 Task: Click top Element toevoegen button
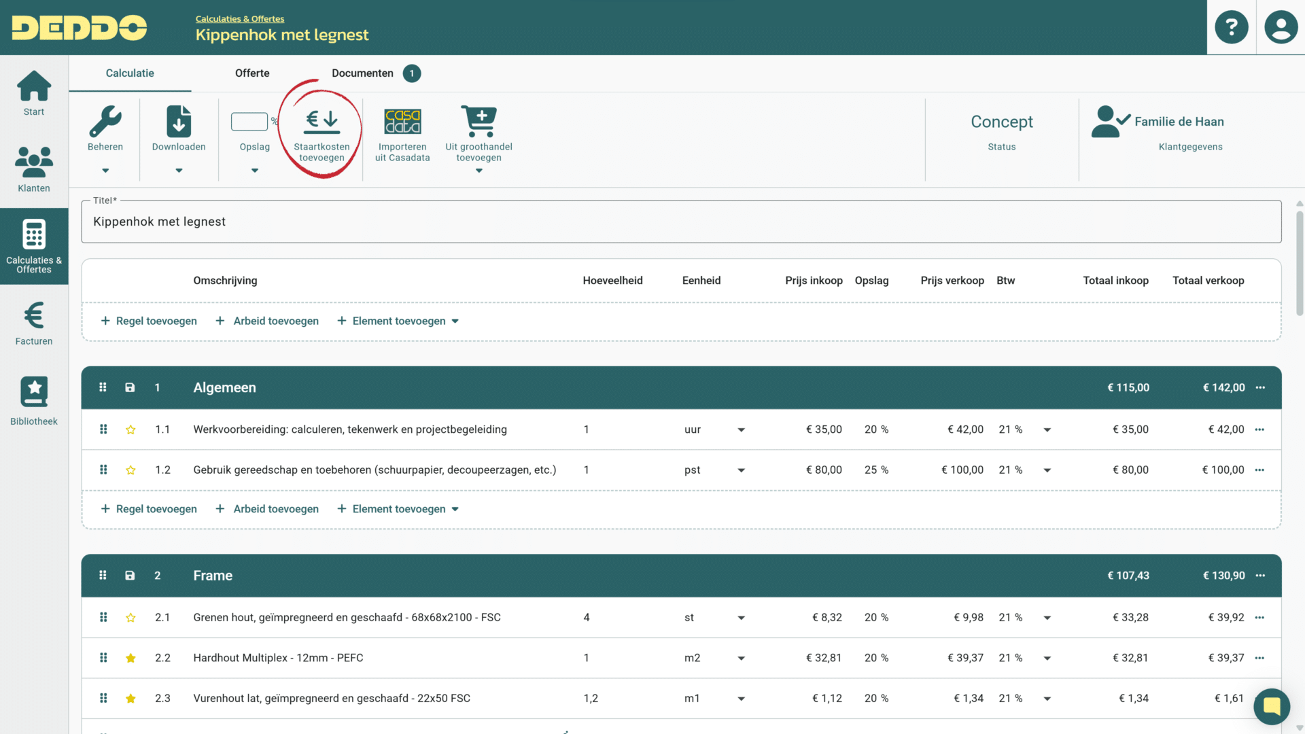pos(398,321)
